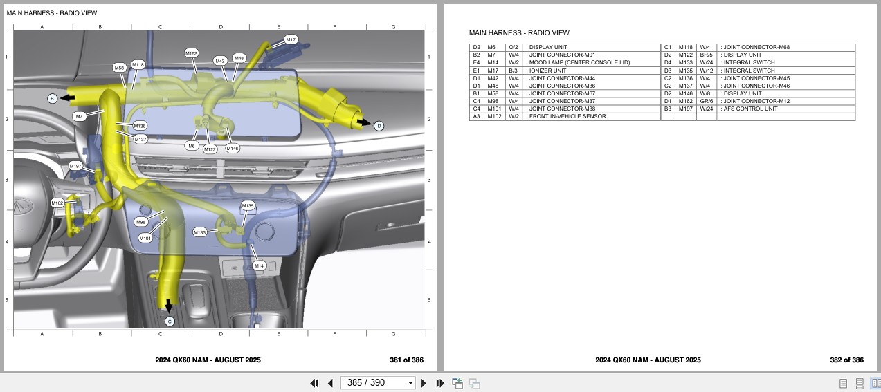
Task: Click table cell JOINT CONNECTOR-M45
Action: coord(786,78)
